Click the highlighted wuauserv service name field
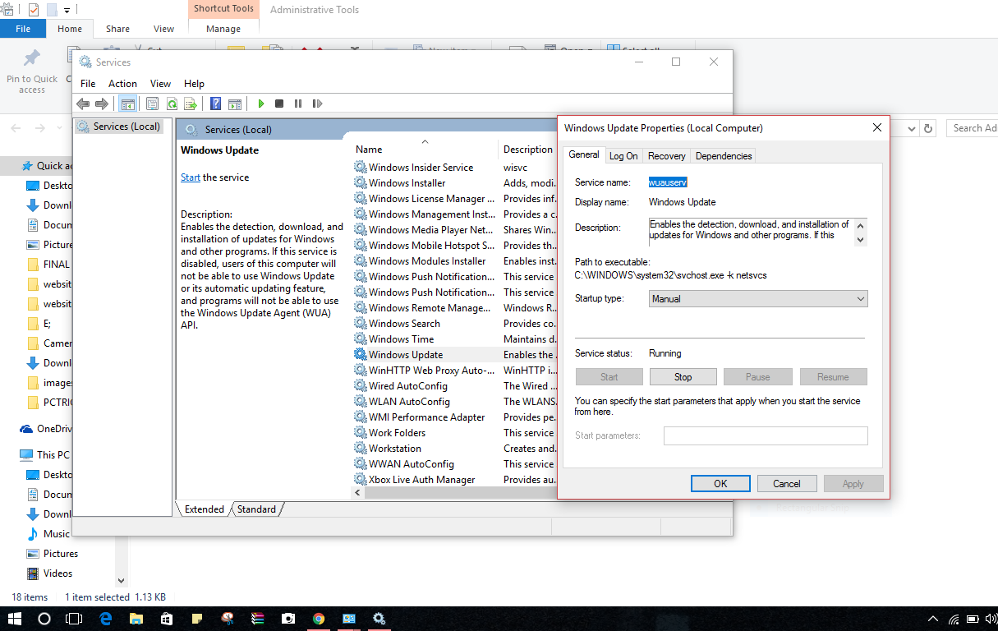 [668, 182]
